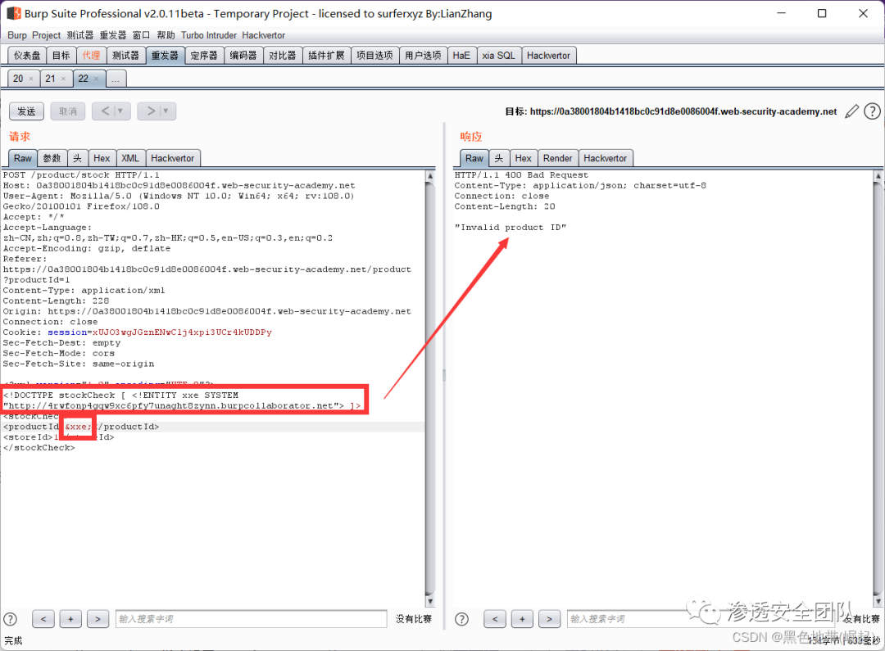Click the forward history arrow button
Screen dimensions: 885x651
pos(151,111)
